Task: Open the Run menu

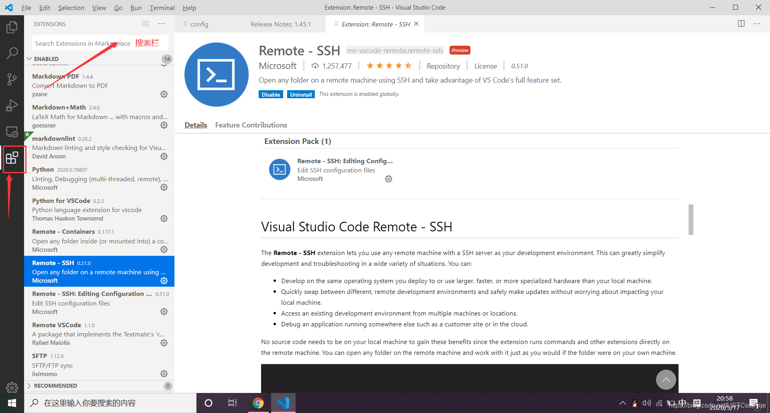Action: click(136, 8)
